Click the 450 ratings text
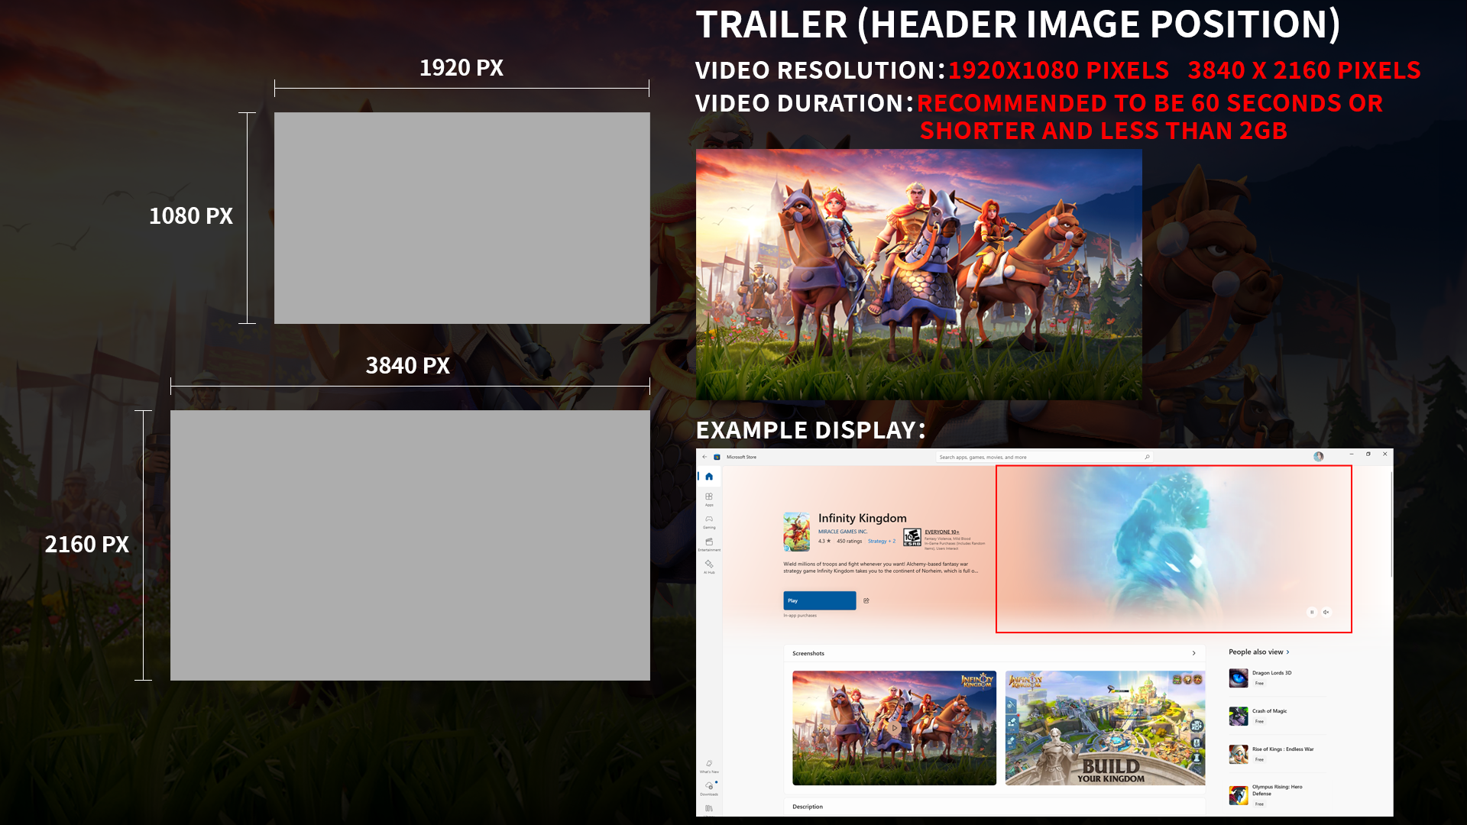Screen dimensions: 1467x825 849,541
